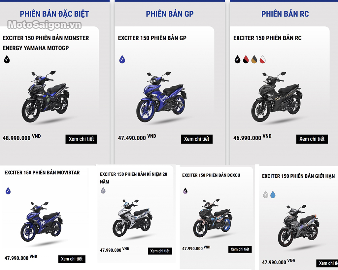Switch to the PHIÊN BẢN GP tab
This screenshot has width=338, height=270.
pos(170,14)
